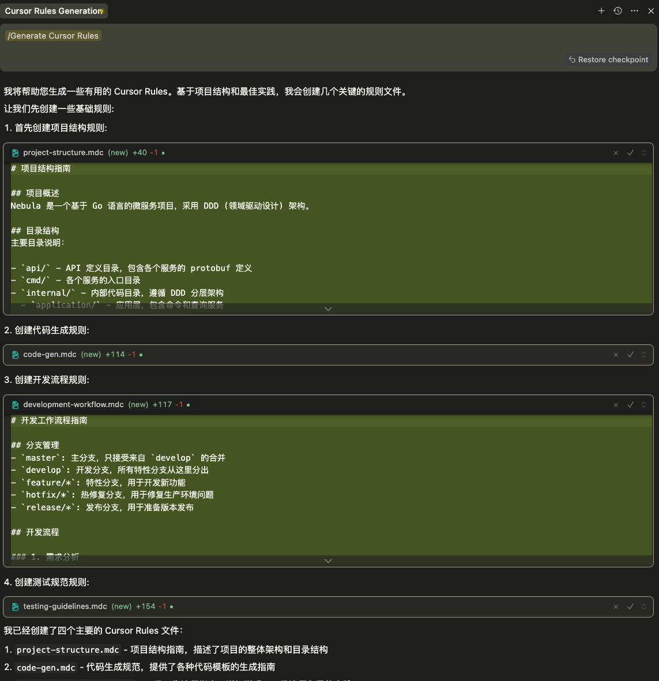Image resolution: width=659 pixels, height=681 pixels.
Task: Click the step heading '4. 创建测试规范规则:'
Action: [47, 582]
